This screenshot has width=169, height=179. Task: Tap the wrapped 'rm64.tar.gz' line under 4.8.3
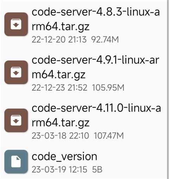[61, 26]
